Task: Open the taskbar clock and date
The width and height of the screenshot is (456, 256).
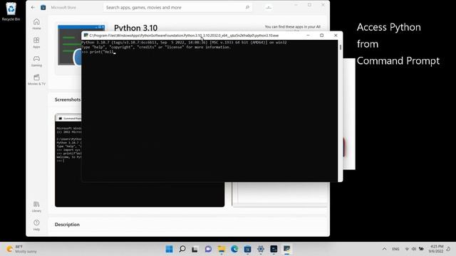Action: coord(436,249)
